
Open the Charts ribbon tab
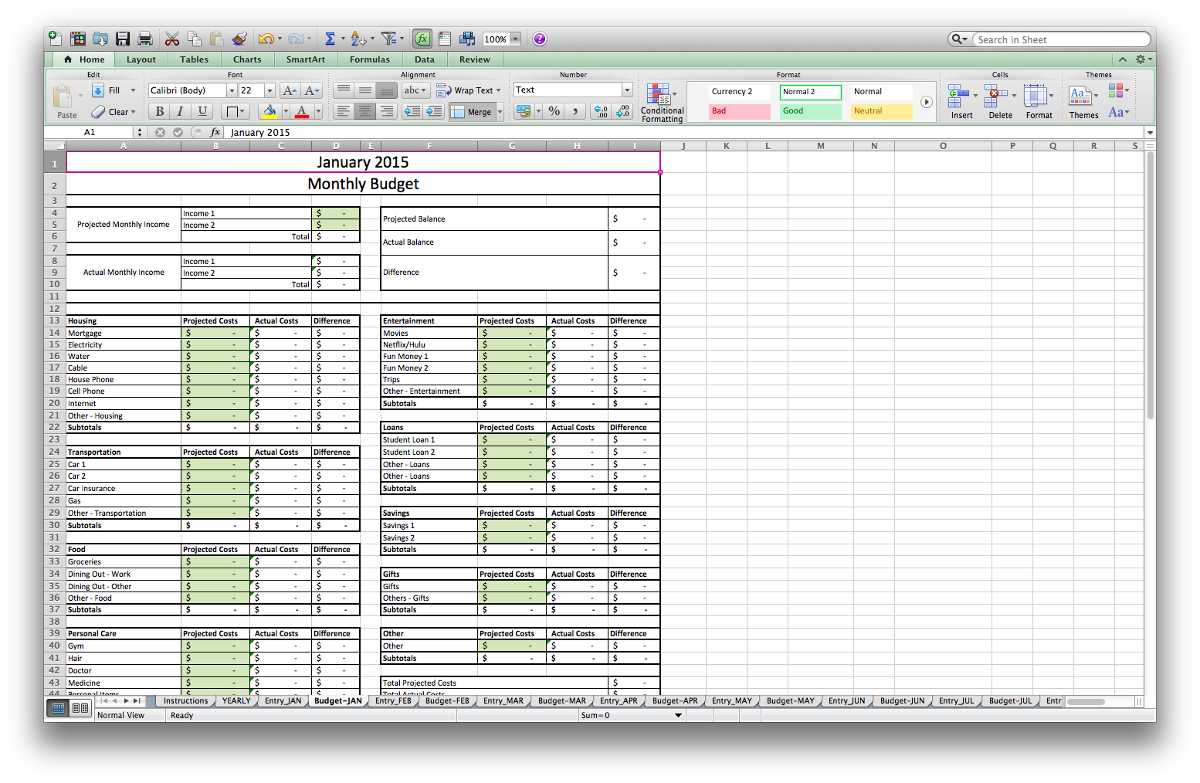point(247,59)
